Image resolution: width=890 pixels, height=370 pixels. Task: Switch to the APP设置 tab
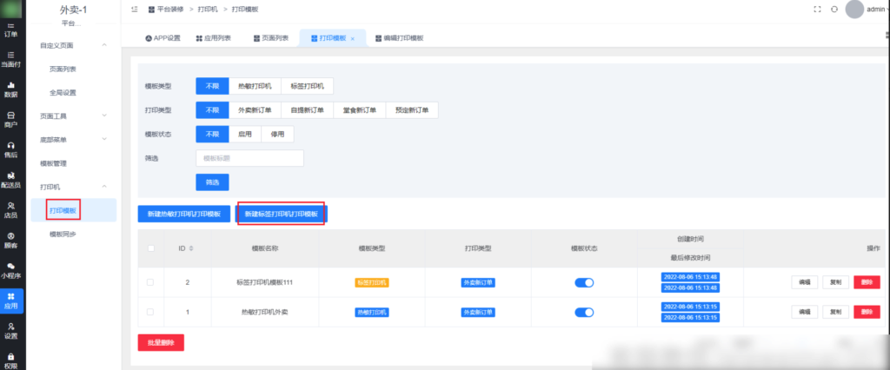[x=163, y=38]
